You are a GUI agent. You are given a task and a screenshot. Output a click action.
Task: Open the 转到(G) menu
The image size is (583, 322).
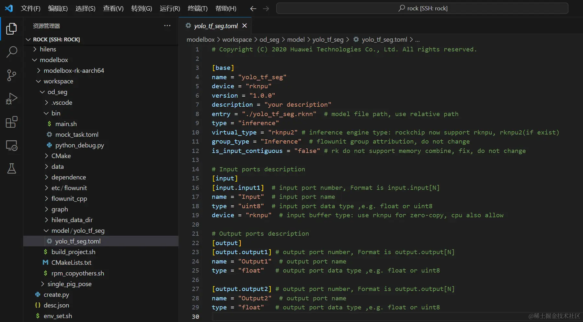click(x=142, y=8)
